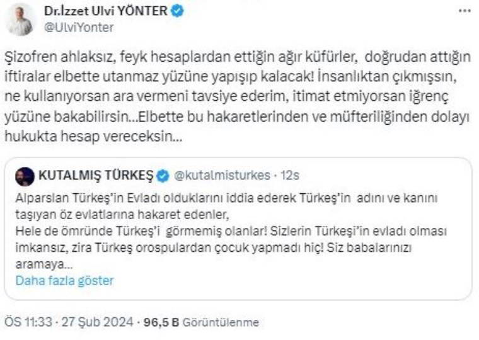Click the @kutalmisturkes handle

pyautogui.click(x=217, y=174)
